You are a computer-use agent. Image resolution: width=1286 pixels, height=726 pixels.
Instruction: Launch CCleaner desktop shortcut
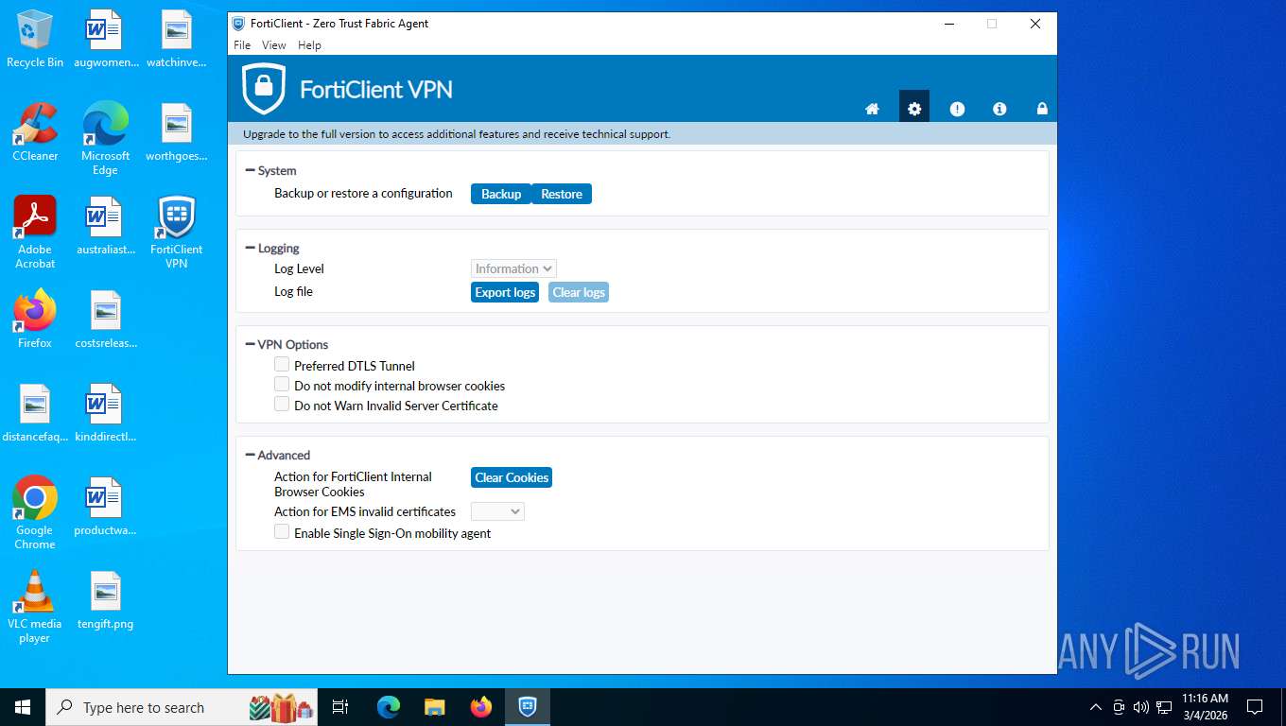35,131
